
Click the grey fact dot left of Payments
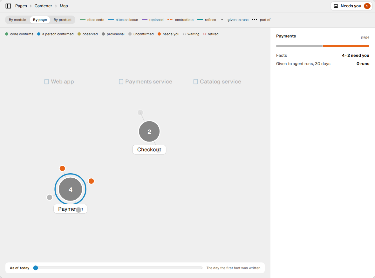point(50,197)
